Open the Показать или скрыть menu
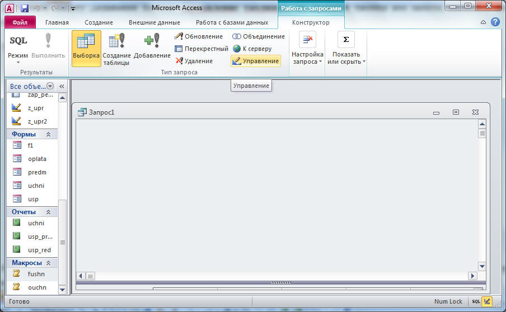 coord(346,48)
